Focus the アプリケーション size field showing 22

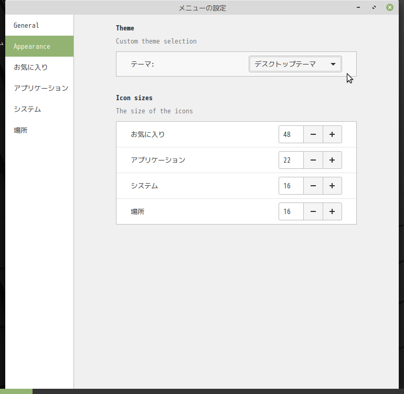pyautogui.click(x=291, y=160)
